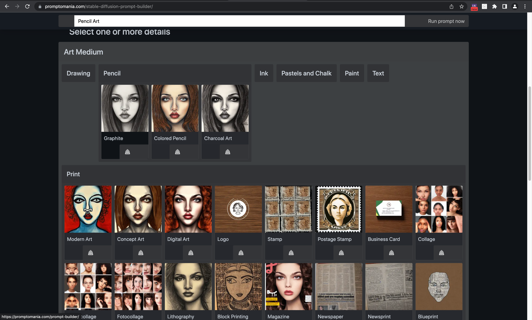Reload the promptomania page
This screenshot has height=320, width=532.
[28, 6]
